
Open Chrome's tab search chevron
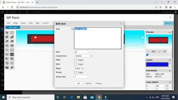coord(155,2)
